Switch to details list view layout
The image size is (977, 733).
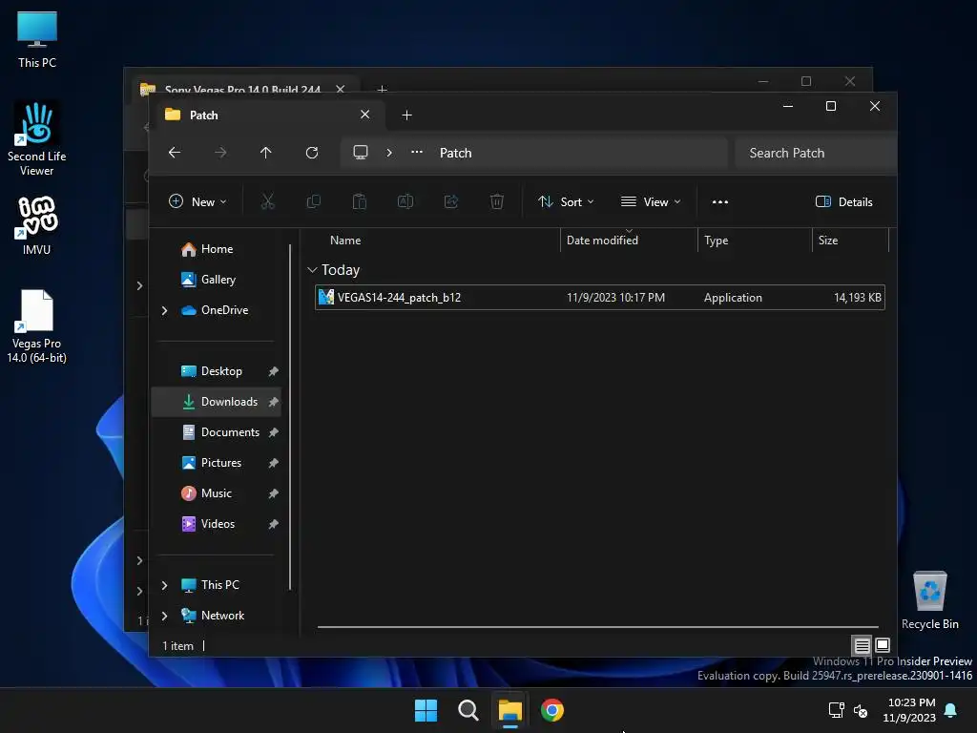pyautogui.click(x=862, y=645)
